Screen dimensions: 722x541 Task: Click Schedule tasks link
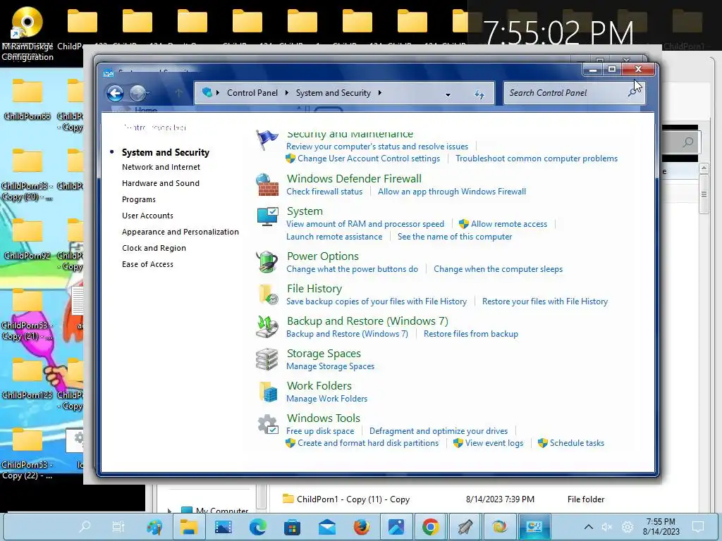tap(577, 443)
